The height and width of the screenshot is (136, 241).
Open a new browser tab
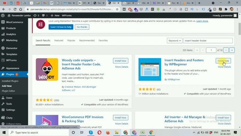click(199, 3)
